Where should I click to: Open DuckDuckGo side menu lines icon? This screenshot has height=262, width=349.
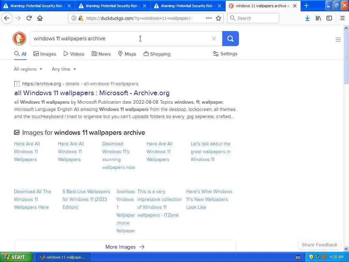point(338,40)
